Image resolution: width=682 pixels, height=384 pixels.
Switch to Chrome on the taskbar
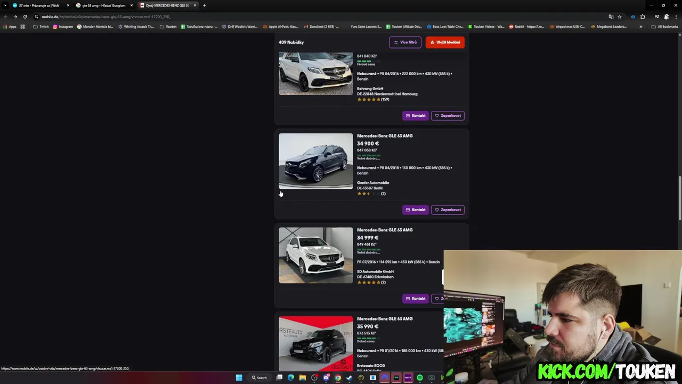(x=338, y=378)
